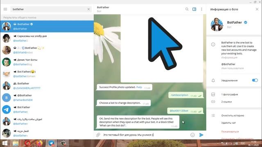Click the bell notifications icon
262x147 pixels.
(213, 80)
